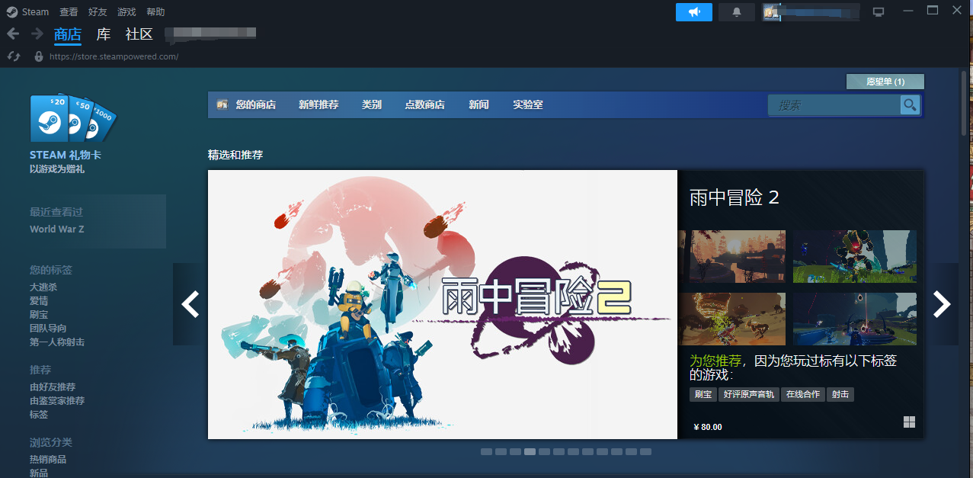
Task: Browse 热销商品 category
Action: (x=48, y=460)
